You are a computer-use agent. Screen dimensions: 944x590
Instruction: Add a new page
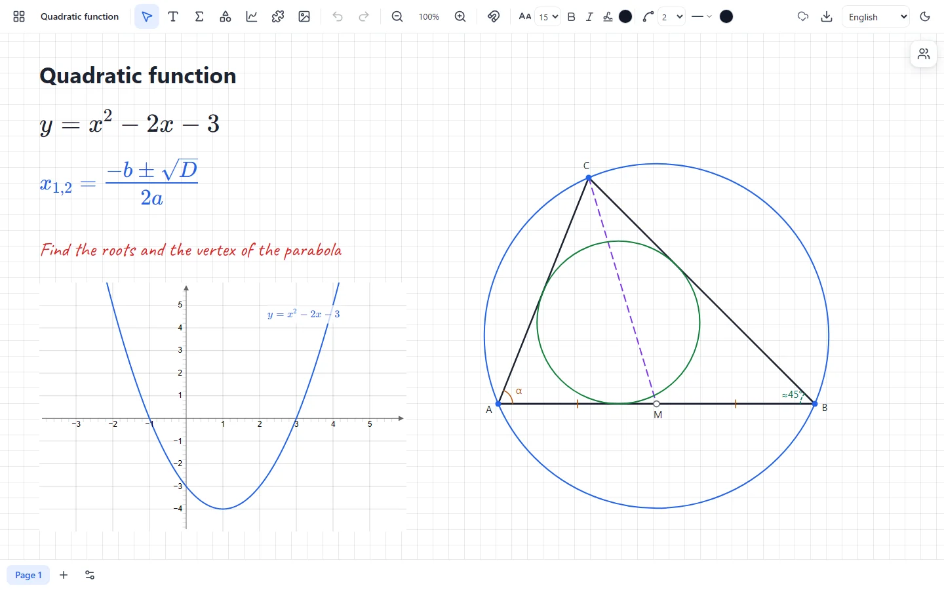[x=64, y=575]
